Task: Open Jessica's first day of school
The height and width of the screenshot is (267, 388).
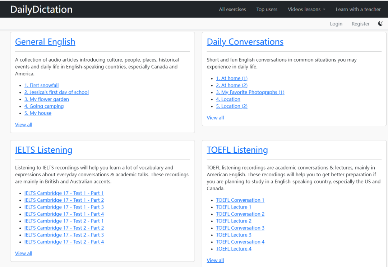Action: (x=56, y=92)
